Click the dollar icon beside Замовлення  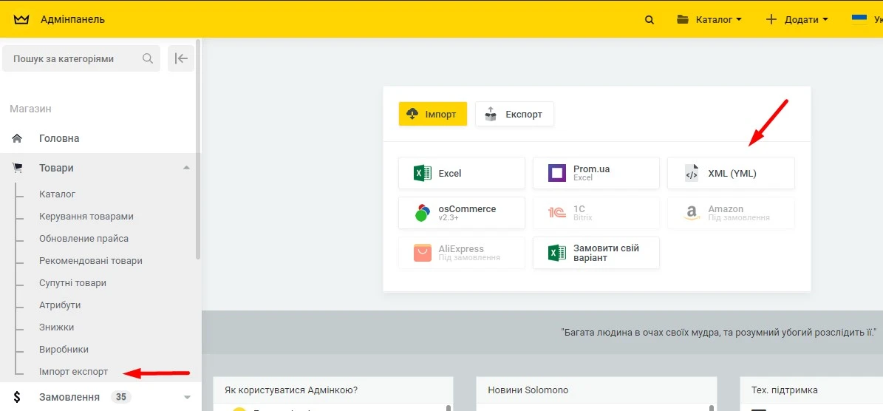[17, 397]
